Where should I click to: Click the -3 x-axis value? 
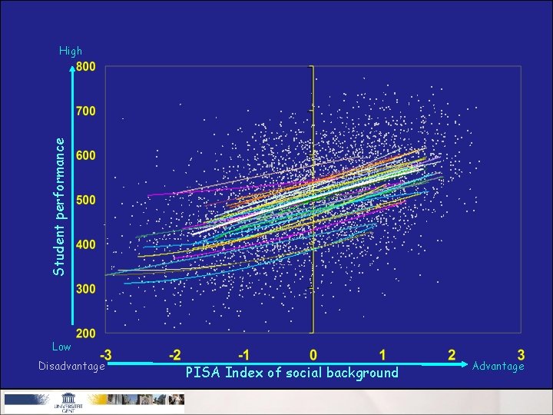(106, 355)
